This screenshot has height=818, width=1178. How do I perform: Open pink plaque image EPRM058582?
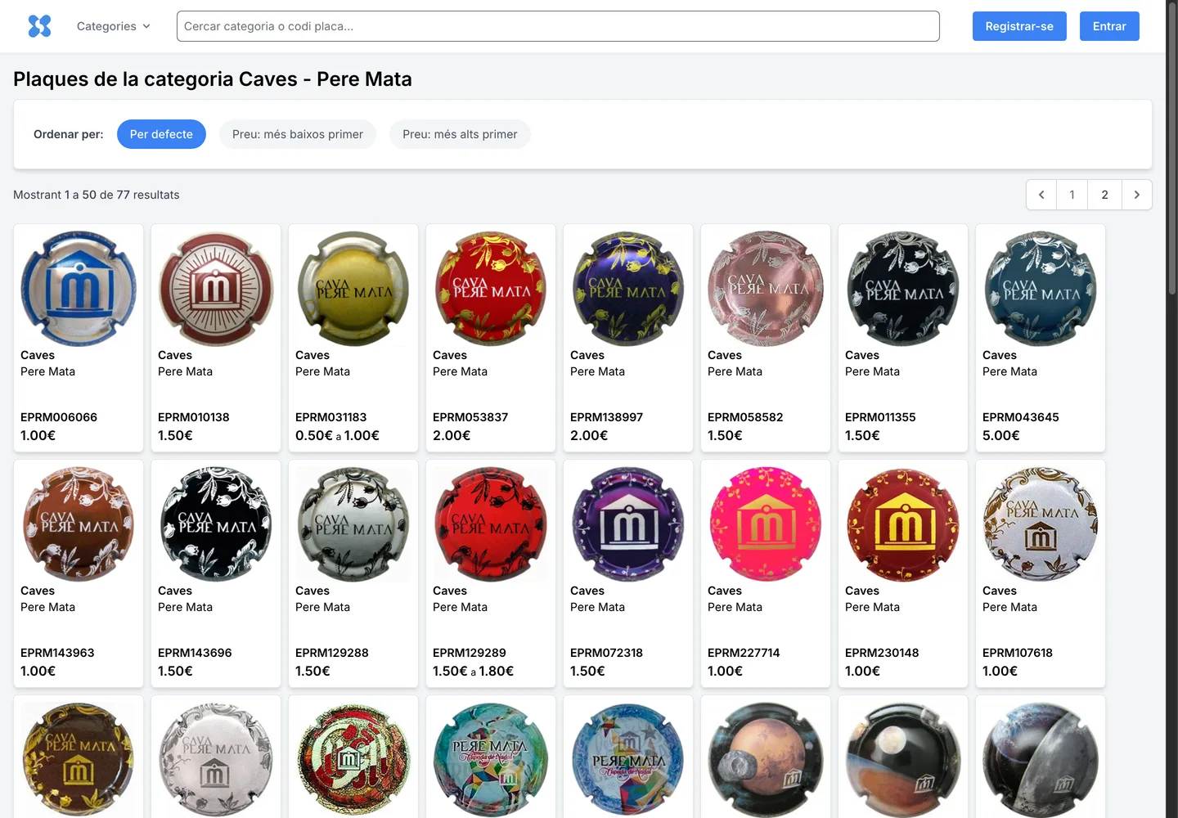click(x=766, y=289)
